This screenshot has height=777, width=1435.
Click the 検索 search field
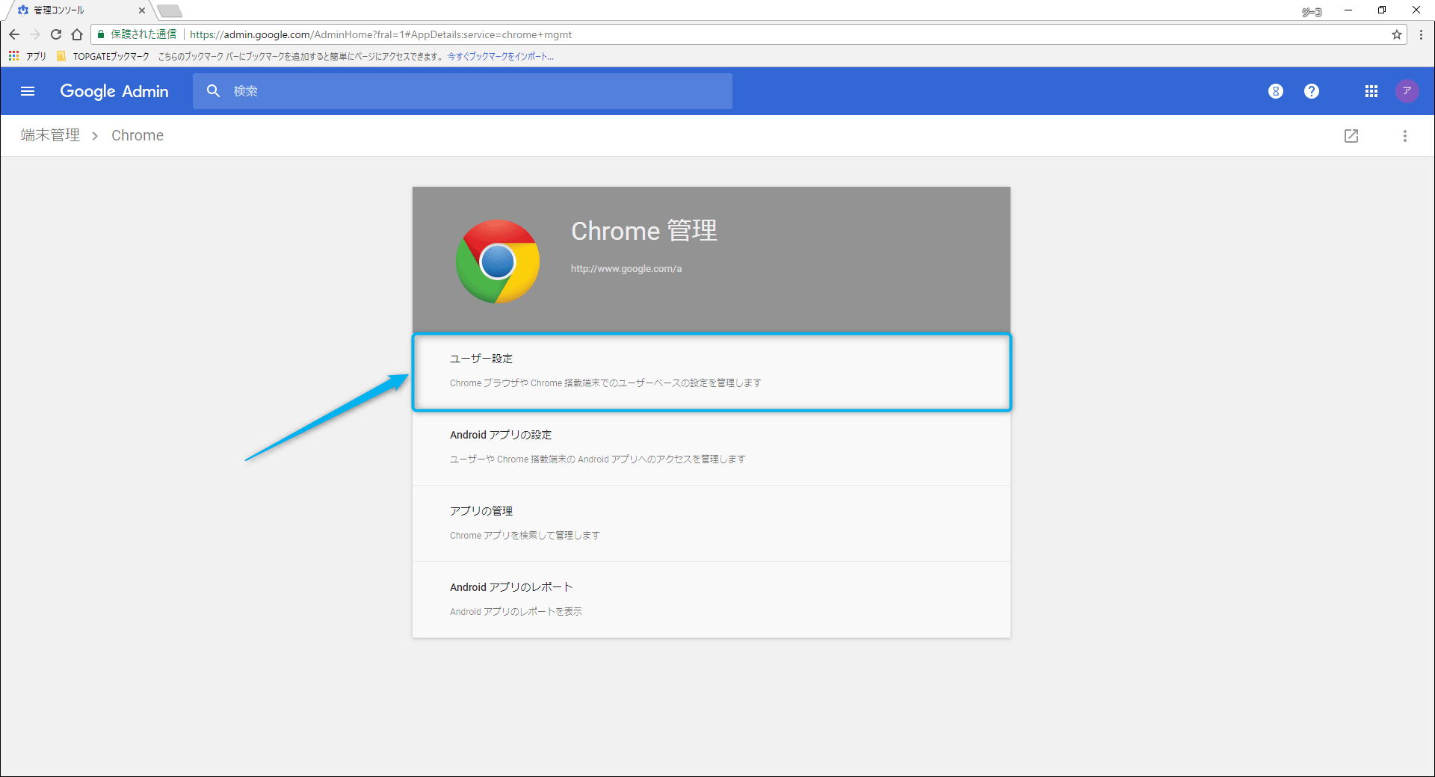coord(463,91)
